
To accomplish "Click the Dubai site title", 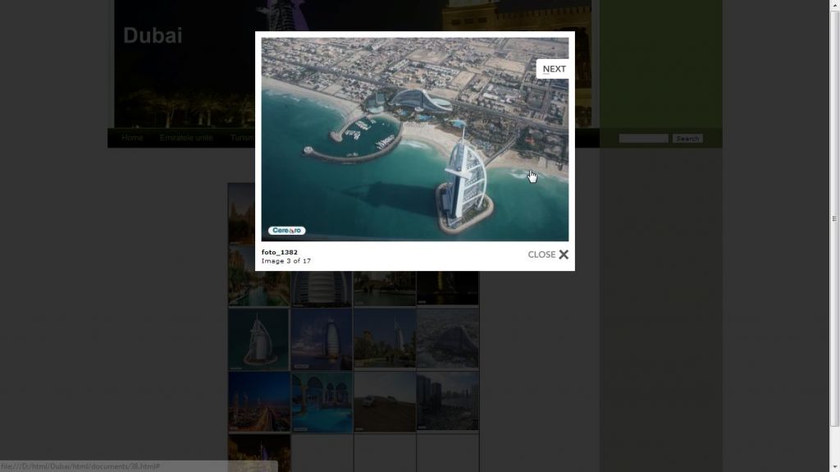I will point(153,35).
